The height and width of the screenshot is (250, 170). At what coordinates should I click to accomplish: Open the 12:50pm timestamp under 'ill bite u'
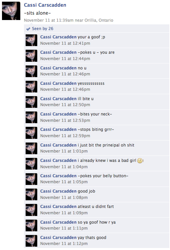pyautogui.click(x=65, y=105)
